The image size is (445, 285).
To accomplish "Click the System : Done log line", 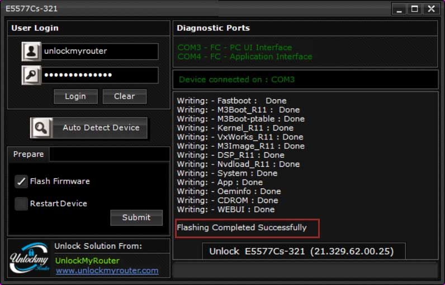I will 227,173.
